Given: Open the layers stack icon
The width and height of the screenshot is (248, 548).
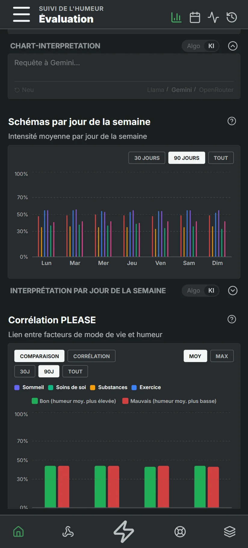Looking at the screenshot, I should pos(230,531).
